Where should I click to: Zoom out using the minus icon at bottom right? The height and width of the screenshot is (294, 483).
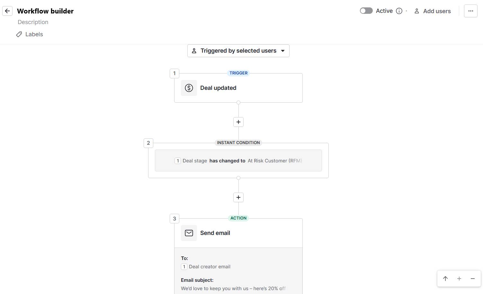(x=472, y=279)
